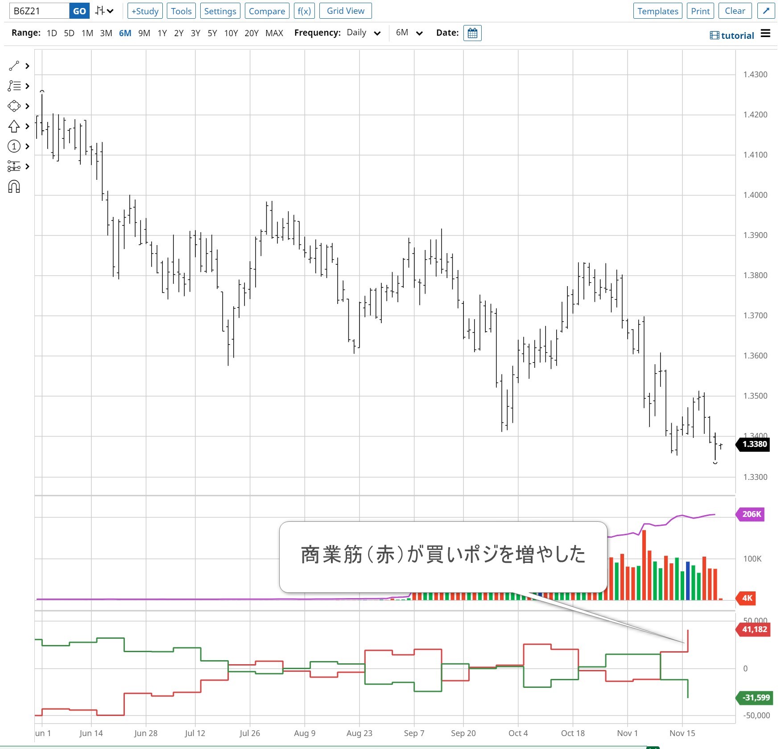Set range to 5D

click(69, 33)
